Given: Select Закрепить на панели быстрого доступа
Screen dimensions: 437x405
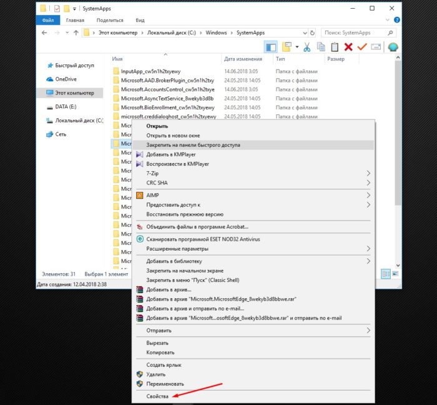Looking at the screenshot, I should tap(253, 145).
